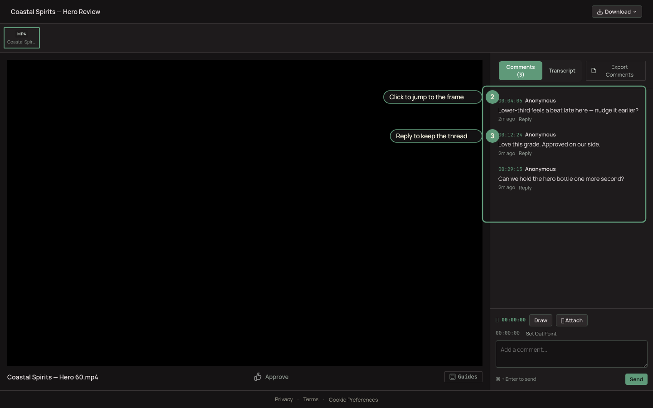The width and height of the screenshot is (653, 408).
Task: Click the Draw button
Action: [x=541, y=321]
